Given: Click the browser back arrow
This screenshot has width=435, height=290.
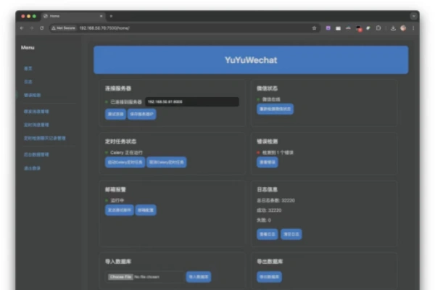Looking at the screenshot, I should tap(22, 28).
